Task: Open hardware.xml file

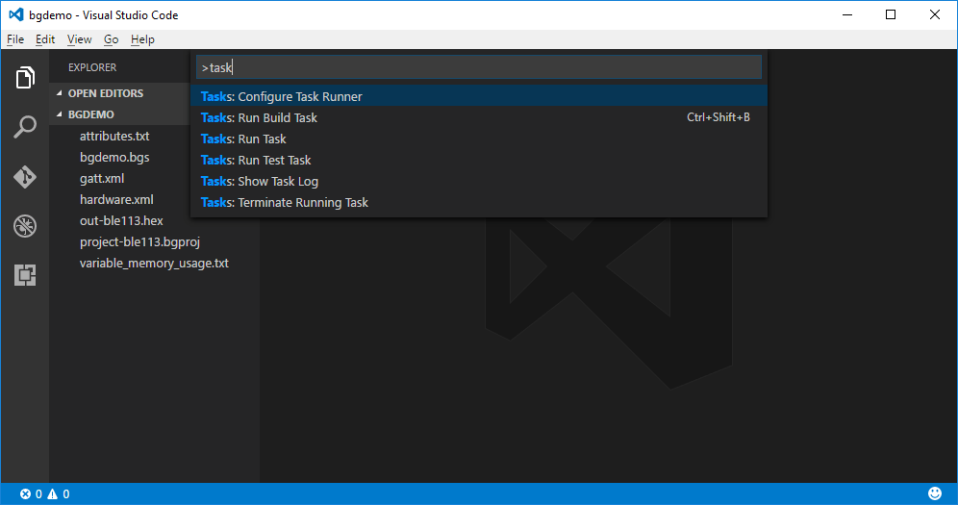Action: pos(116,200)
